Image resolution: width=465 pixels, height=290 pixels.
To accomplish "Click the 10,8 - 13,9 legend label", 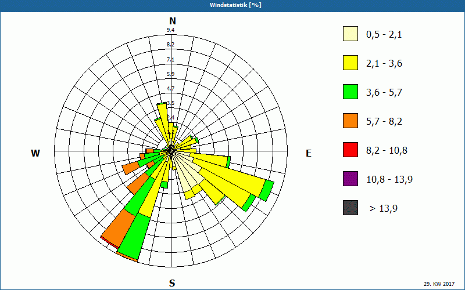I will (x=389, y=180).
